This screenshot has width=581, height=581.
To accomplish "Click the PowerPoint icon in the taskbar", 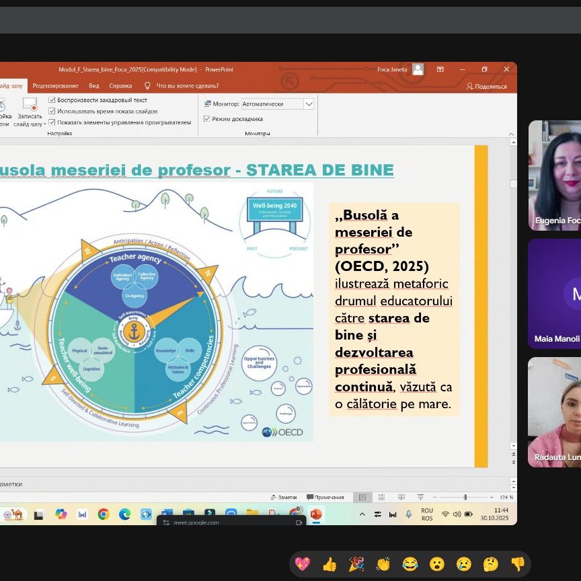I will point(315,514).
